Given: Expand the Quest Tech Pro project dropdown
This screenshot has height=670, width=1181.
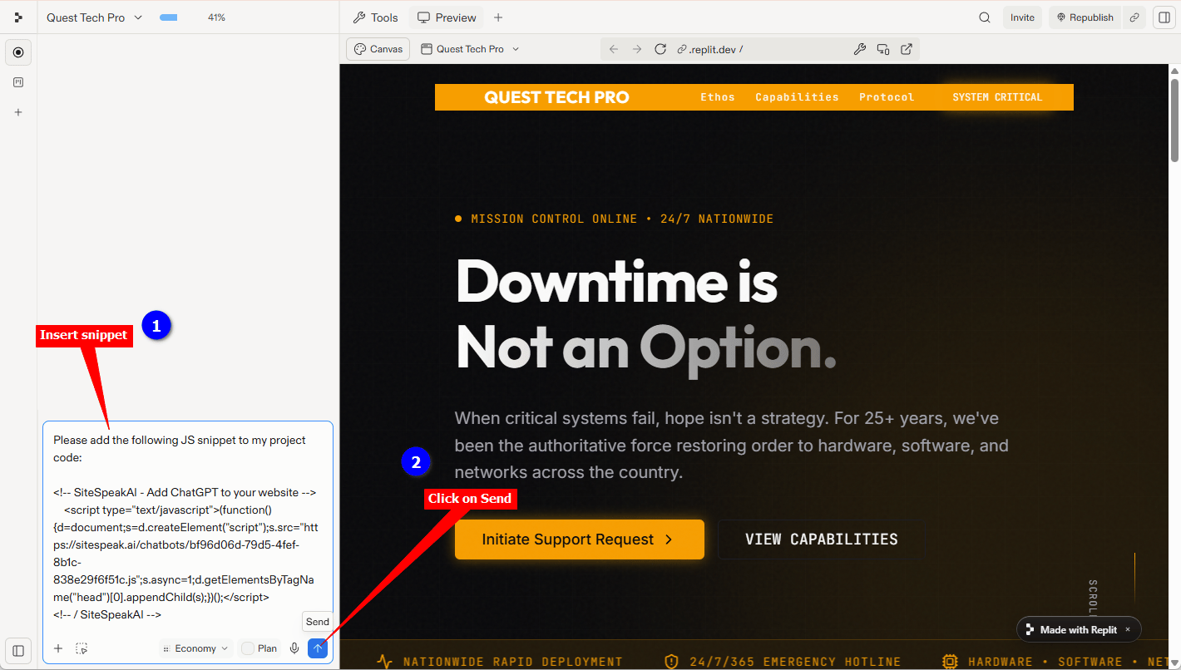Looking at the screenshot, I should point(95,17).
